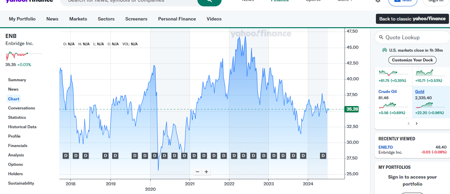
Task: Click the 2022 year axis label
Action: pos(229,184)
